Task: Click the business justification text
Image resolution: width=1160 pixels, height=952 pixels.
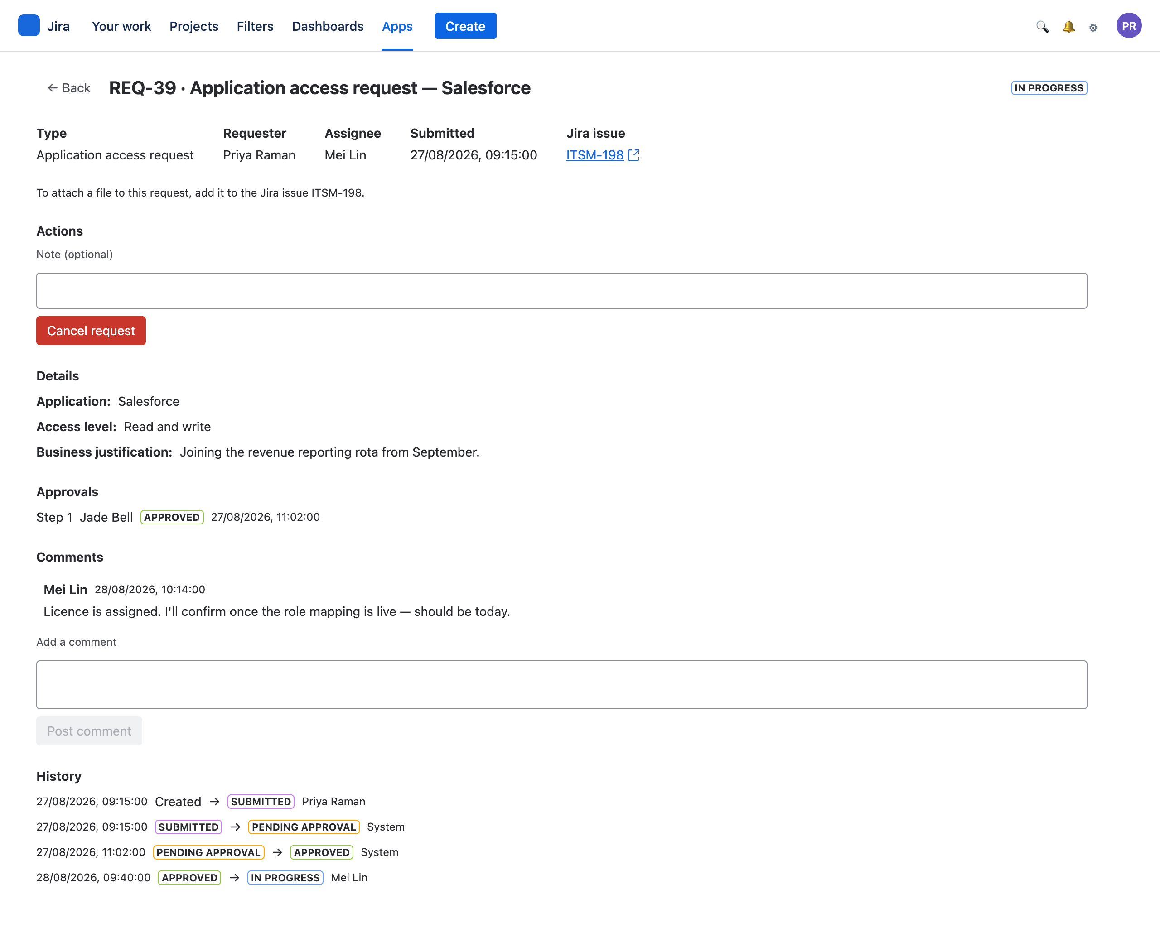Action: tap(329, 452)
